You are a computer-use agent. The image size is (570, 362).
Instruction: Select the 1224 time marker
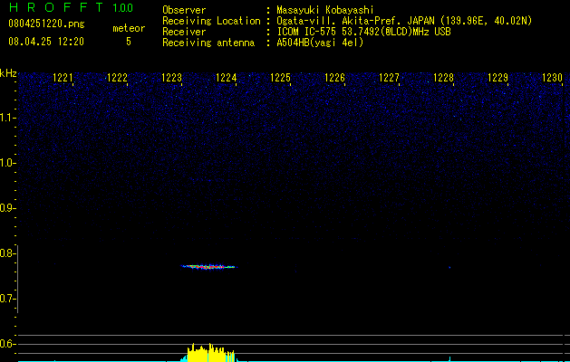[x=226, y=78]
